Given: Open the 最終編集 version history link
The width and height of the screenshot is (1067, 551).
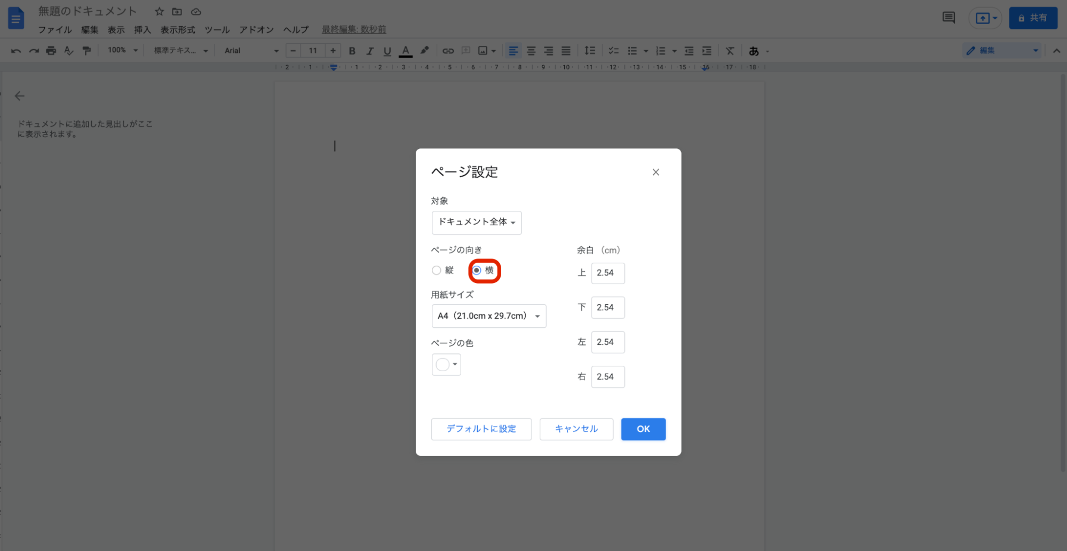Looking at the screenshot, I should tap(353, 30).
